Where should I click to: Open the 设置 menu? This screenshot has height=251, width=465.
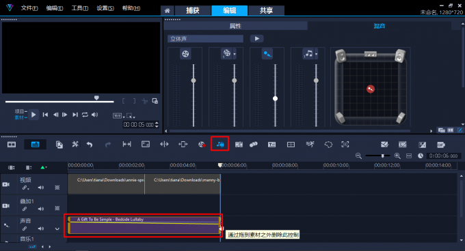[x=105, y=8]
